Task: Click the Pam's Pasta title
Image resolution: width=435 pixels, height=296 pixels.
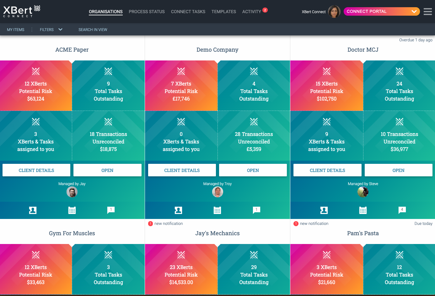Action: tap(363, 233)
